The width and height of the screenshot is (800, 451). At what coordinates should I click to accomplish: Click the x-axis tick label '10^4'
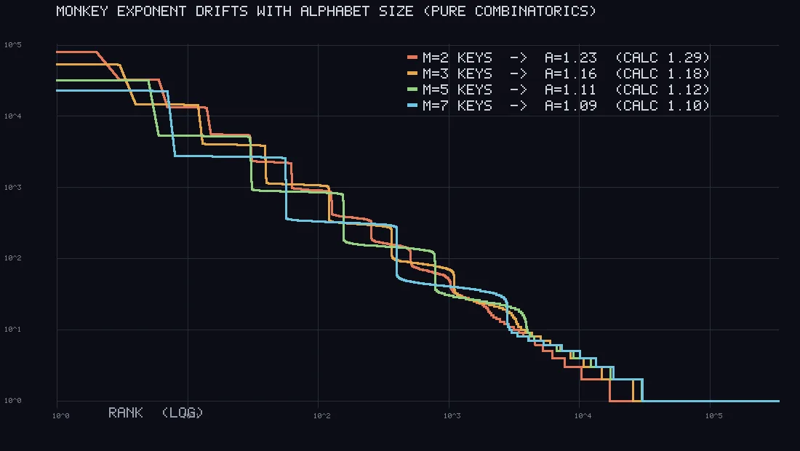coord(583,416)
